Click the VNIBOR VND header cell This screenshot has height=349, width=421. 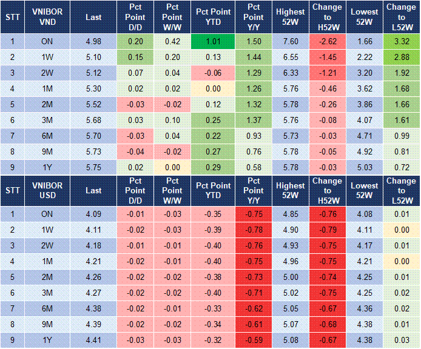point(47,18)
